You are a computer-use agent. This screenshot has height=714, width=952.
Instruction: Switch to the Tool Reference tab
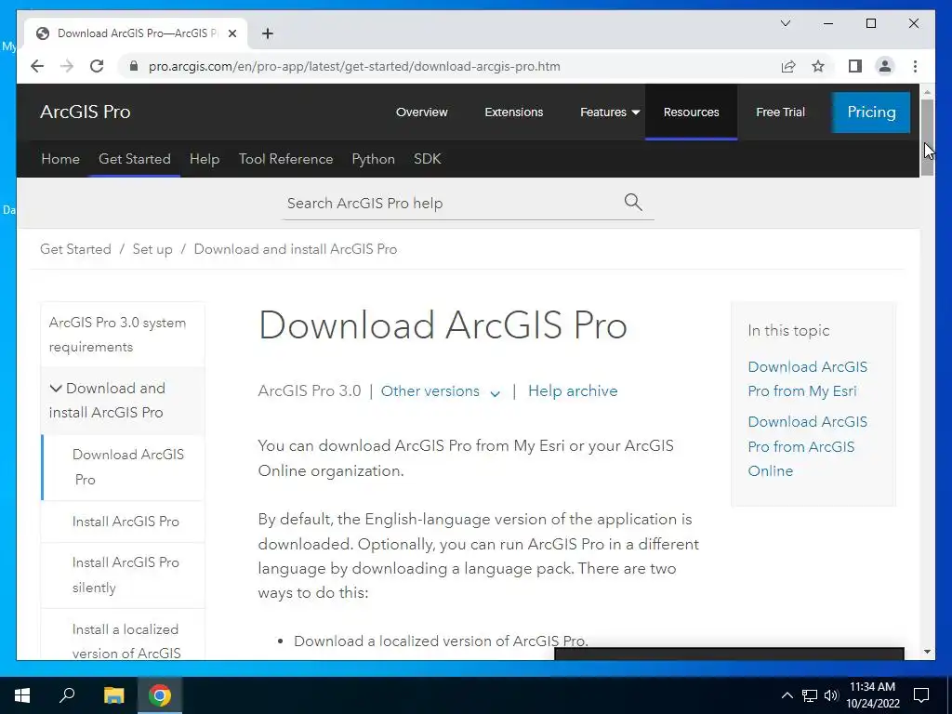(285, 159)
